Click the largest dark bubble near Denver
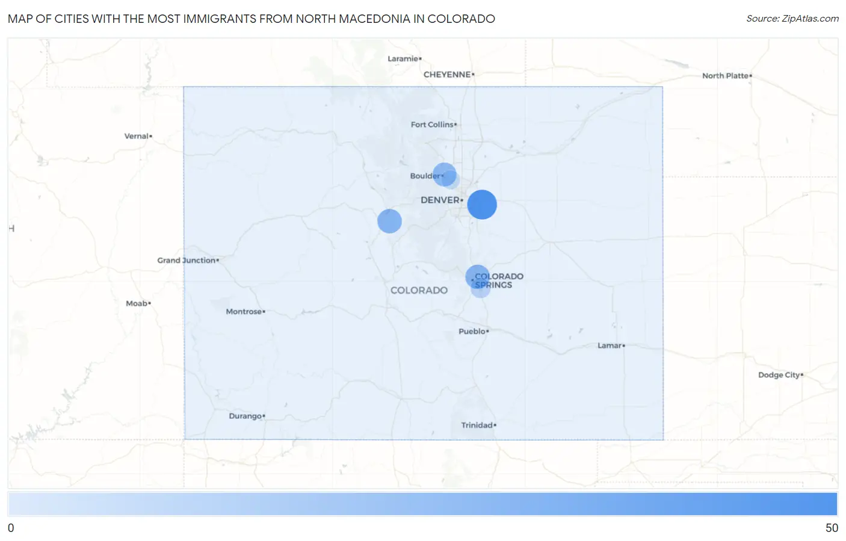The image size is (846, 541). (x=482, y=205)
